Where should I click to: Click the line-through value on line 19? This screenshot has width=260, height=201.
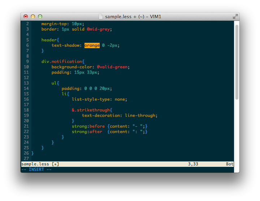[140, 115]
